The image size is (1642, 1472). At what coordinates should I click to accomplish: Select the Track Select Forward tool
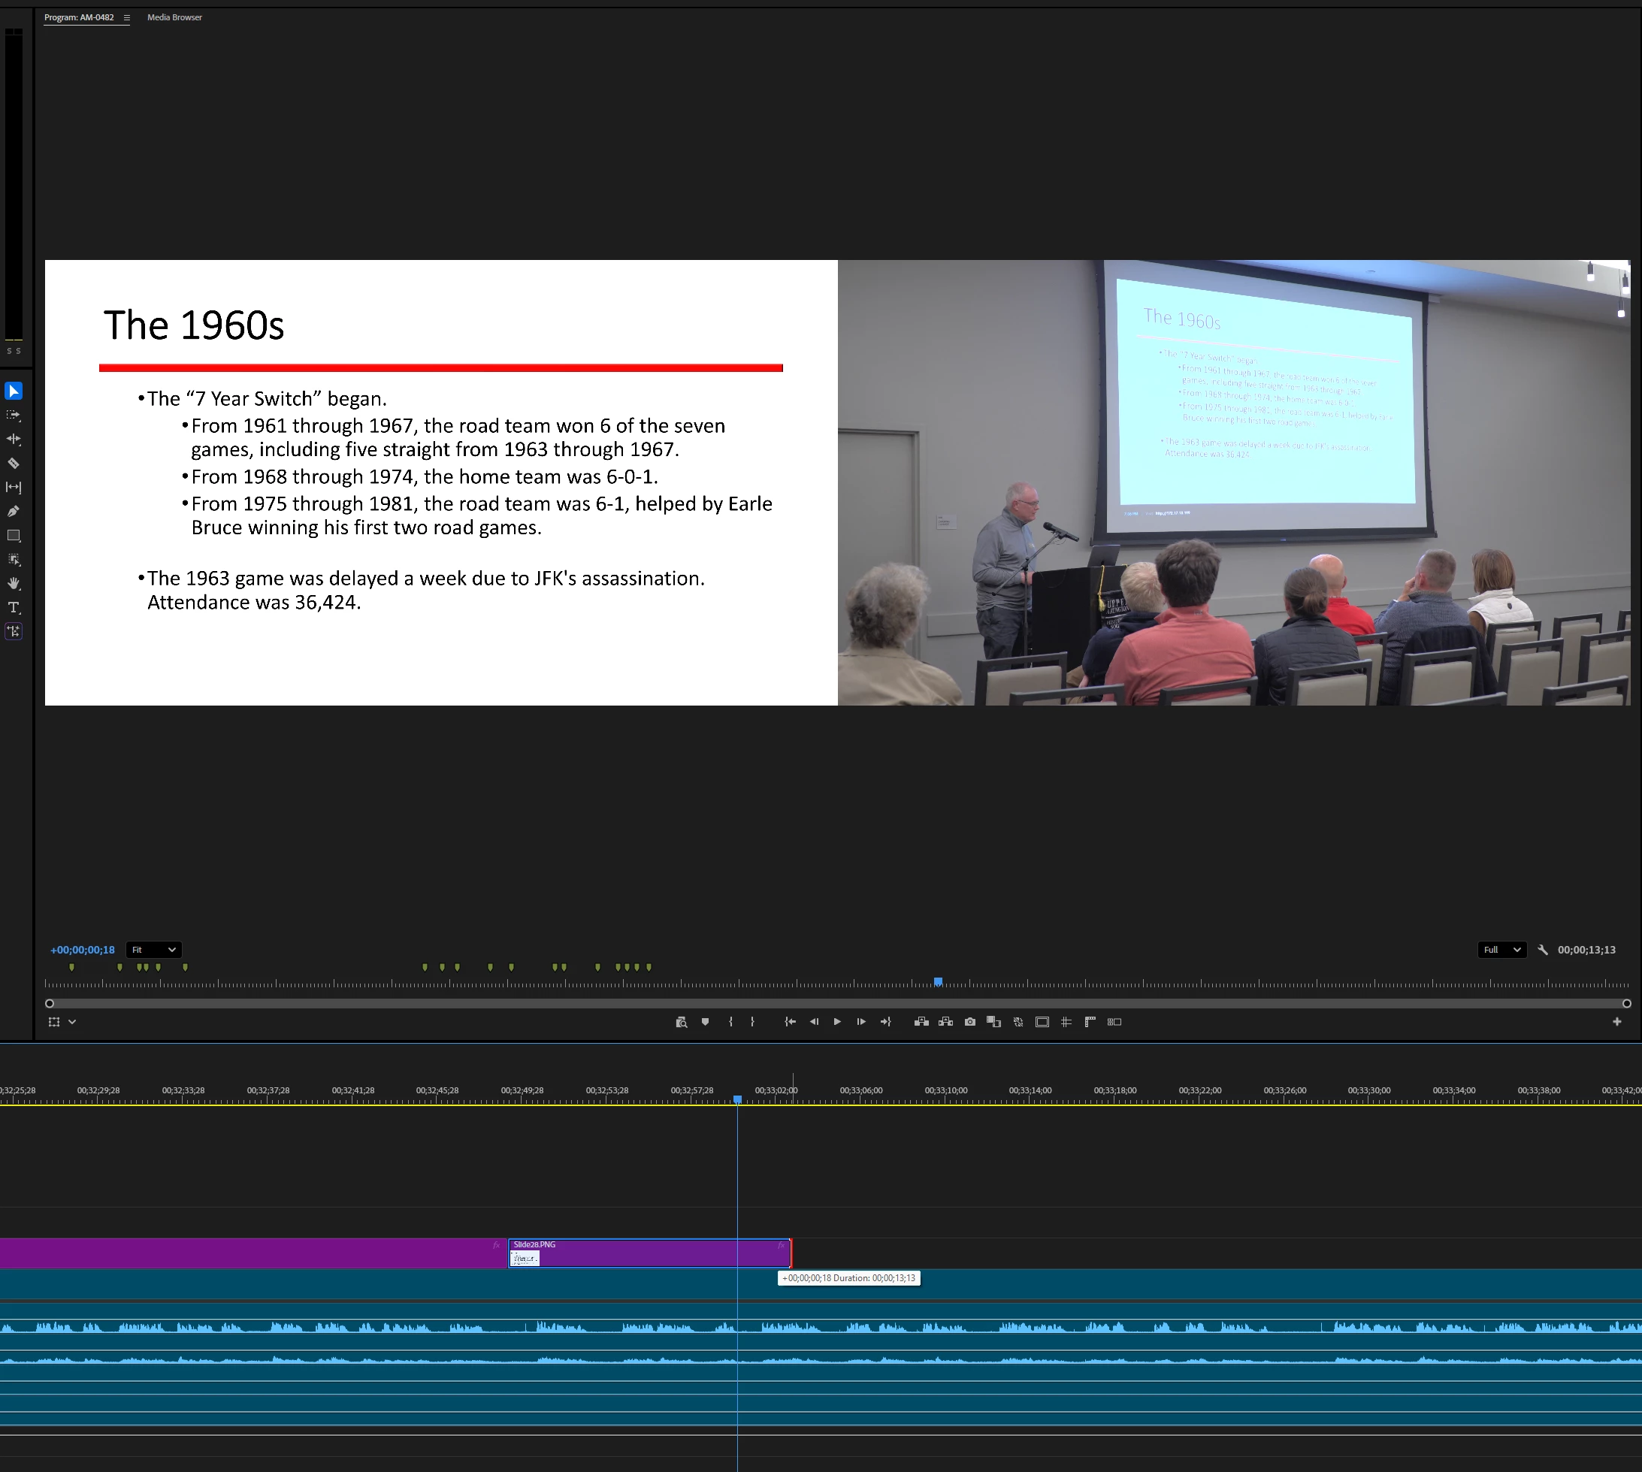click(14, 415)
